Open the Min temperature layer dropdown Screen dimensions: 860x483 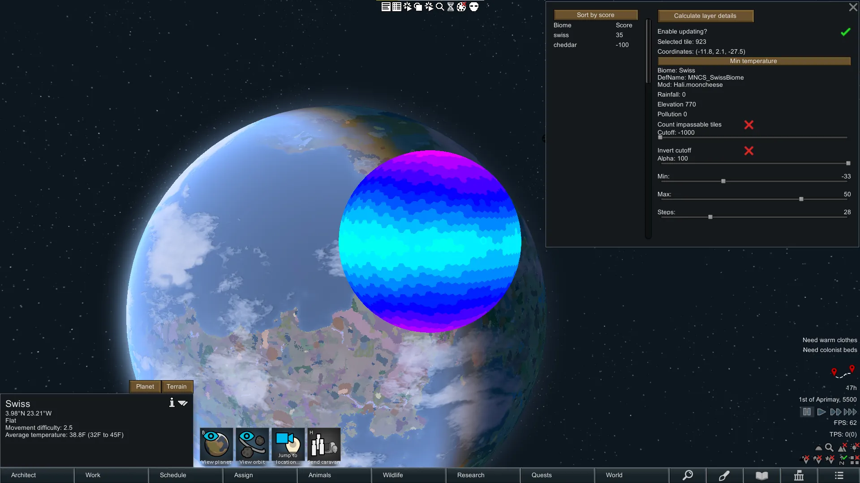coord(753,61)
